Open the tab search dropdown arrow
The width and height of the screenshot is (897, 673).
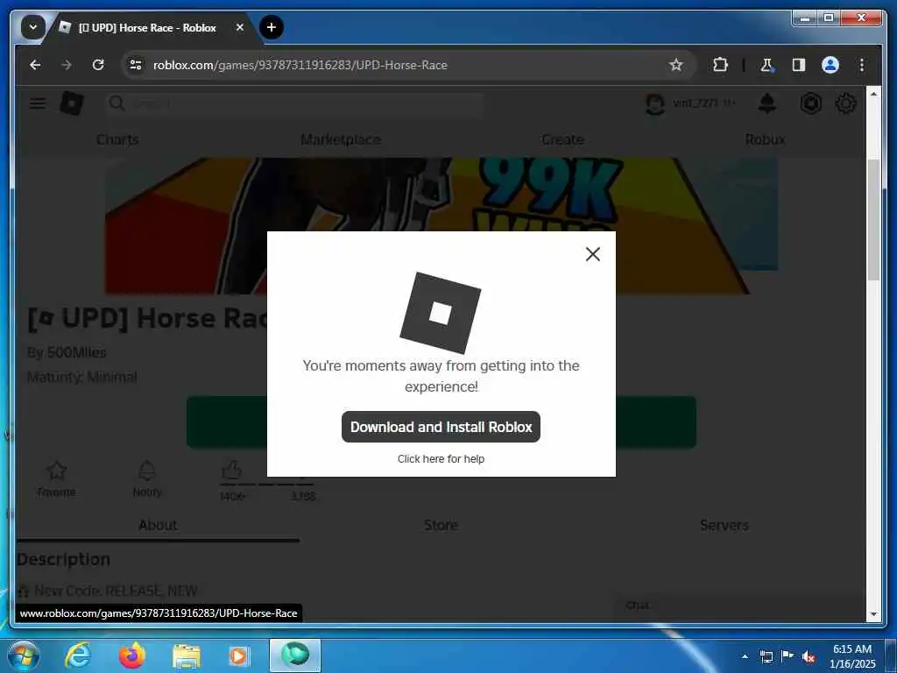32,27
